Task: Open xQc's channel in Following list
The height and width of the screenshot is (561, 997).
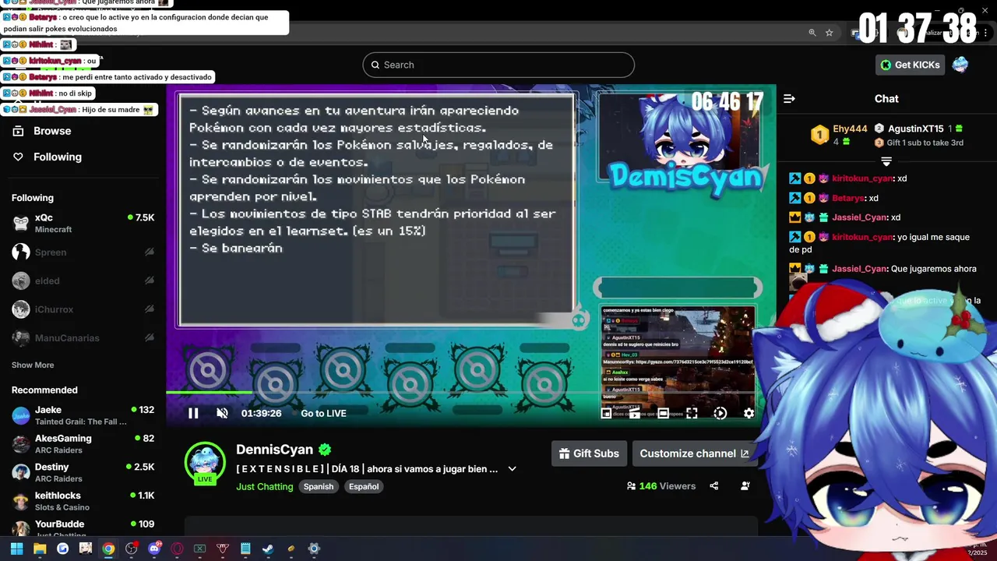Action: [83, 223]
